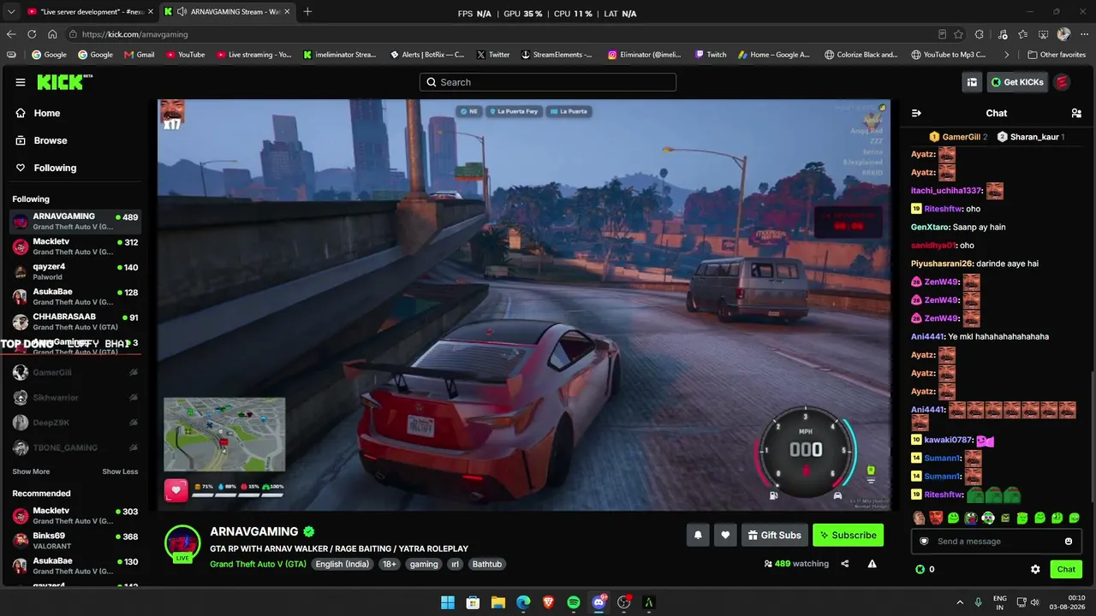Toggle the volume speaker in system tray
This screenshot has height=616, width=1096.
coord(1035,602)
